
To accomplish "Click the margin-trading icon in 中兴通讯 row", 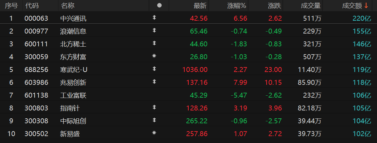I will 154,17.
